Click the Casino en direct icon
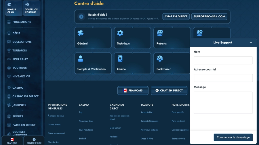Viewport: 259px width, 145px height. pos(9,96)
